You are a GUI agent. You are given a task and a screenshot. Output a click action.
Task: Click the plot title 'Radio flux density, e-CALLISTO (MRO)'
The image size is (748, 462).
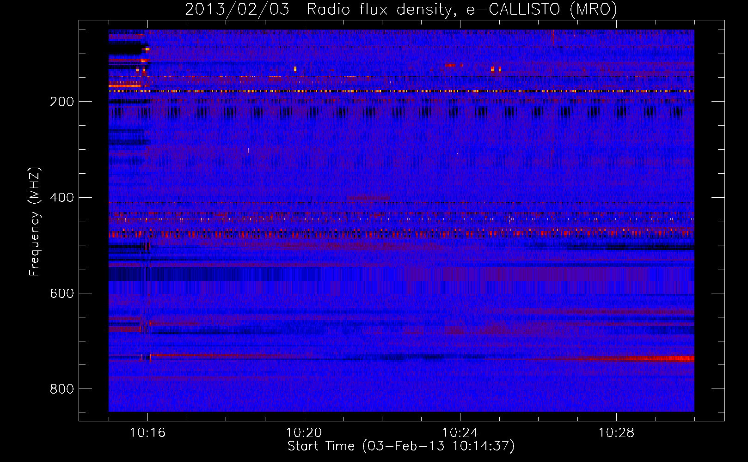[x=461, y=10]
